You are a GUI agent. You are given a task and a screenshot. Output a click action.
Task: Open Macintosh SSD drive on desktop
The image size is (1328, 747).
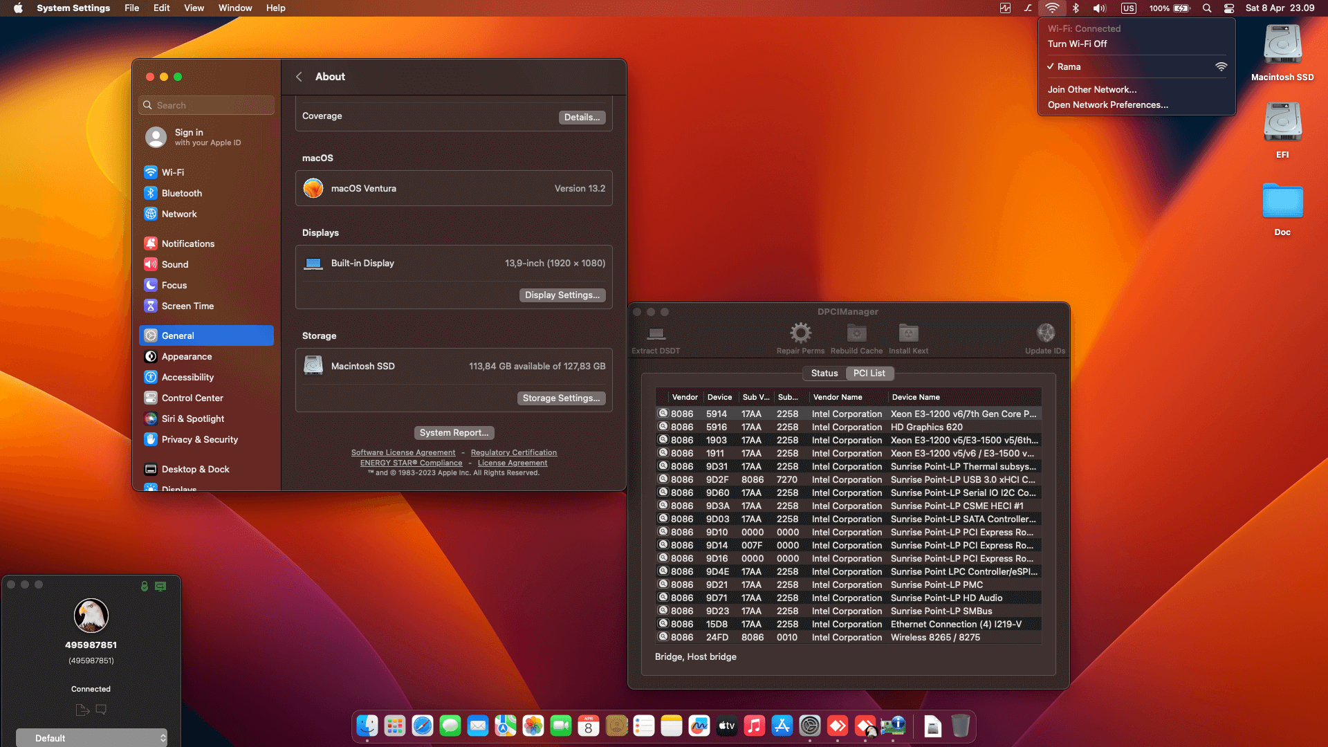tap(1282, 53)
